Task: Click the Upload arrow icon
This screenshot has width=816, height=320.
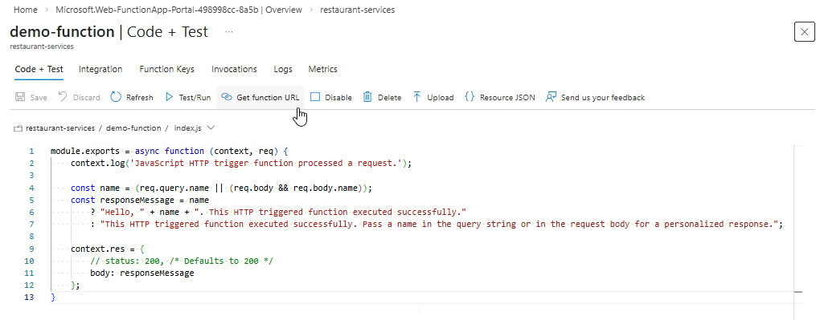Action: [417, 96]
